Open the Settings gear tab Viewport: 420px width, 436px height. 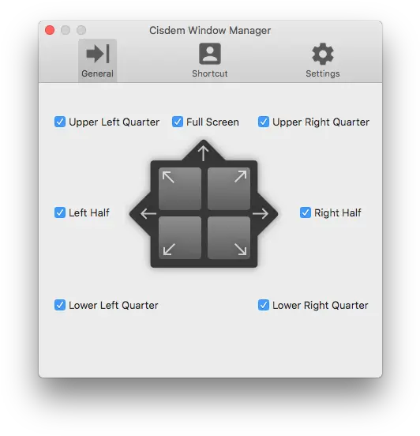coord(323,60)
